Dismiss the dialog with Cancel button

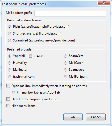(96, 117)
